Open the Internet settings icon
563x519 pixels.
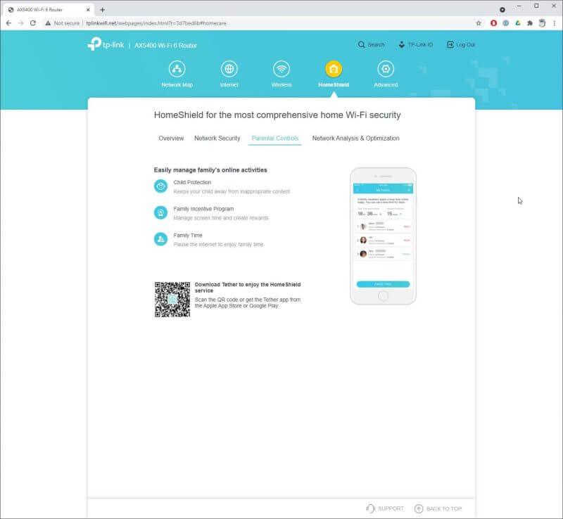click(x=229, y=69)
